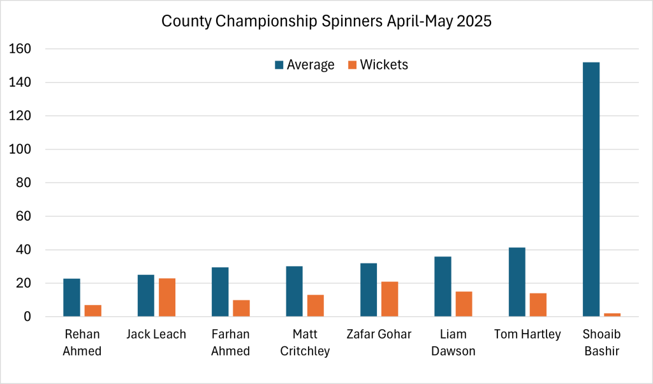Viewport: 653px width, 384px height.
Task: Click Farhan Ahmed's orange Wickets bar
Action: [x=242, y=308]
